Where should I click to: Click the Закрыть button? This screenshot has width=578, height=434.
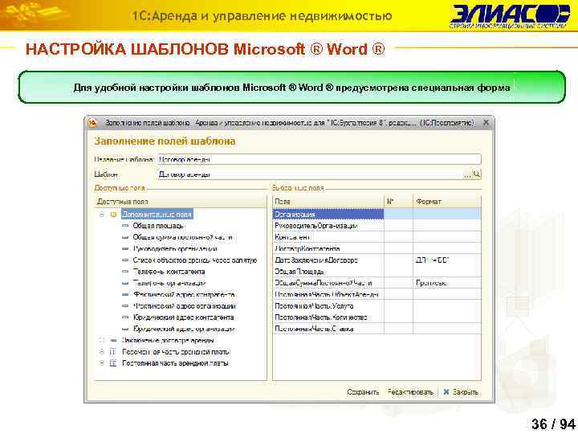point(461,392)
